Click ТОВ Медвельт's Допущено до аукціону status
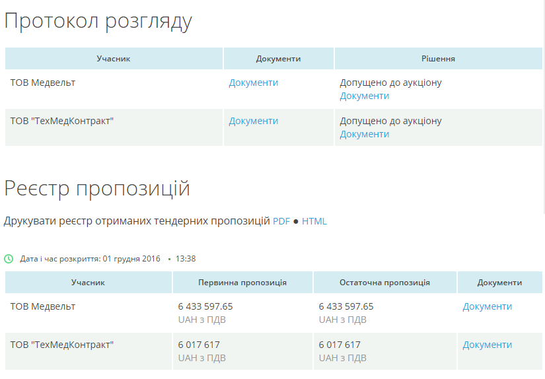545x379 pixels. click(x=390, y=83)
